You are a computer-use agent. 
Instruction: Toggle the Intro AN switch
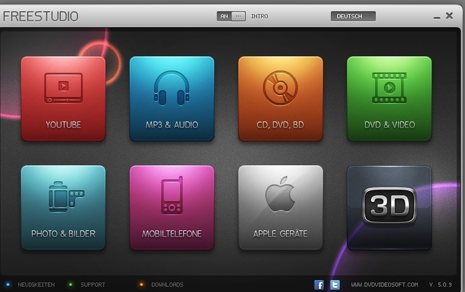(x=231, y=17)
